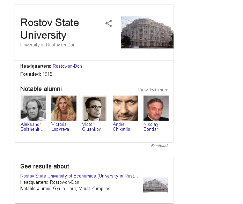This screenshot has height=204, width=243.
Task: Open Rostov State University of Economics result
Action: click(x=79, y=176)
